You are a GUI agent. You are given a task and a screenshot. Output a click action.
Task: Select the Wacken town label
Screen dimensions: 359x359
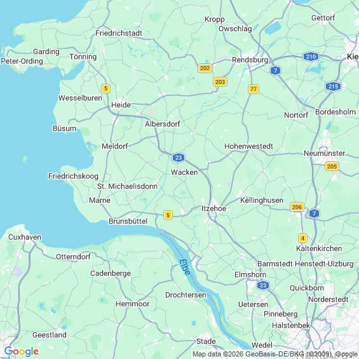(184, 172)
